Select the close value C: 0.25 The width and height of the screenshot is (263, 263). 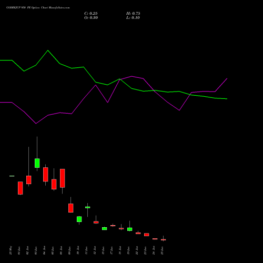tap(91, 14)
